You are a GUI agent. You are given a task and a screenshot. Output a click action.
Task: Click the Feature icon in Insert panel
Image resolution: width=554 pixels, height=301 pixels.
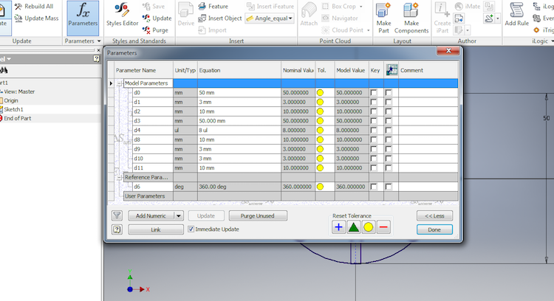[202, 7]
